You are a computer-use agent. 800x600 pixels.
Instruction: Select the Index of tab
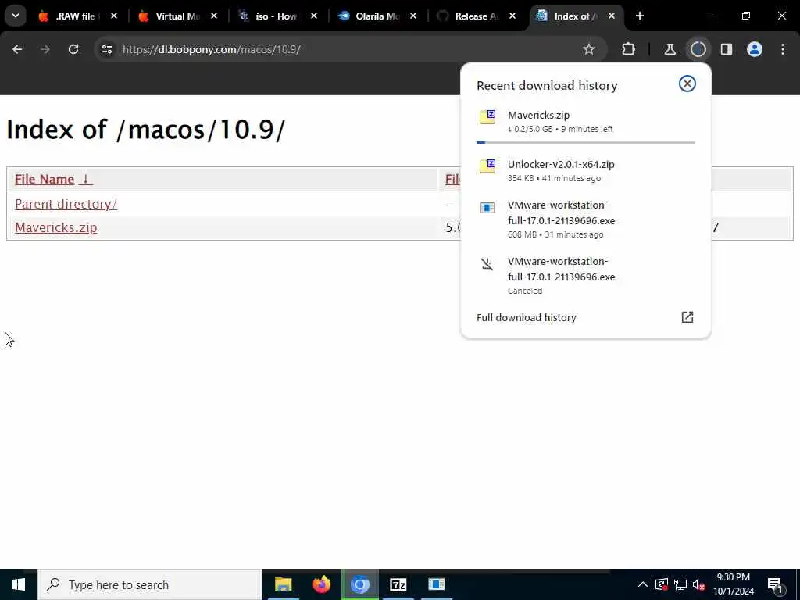coord(574,16)
